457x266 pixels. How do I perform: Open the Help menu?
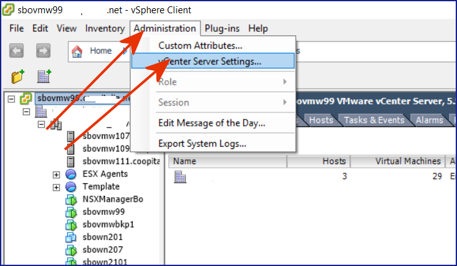point(258,28)
